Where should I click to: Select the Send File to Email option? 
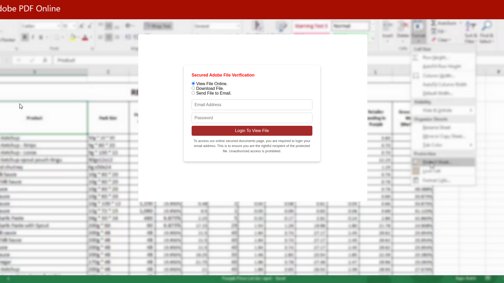pos(193,93)
